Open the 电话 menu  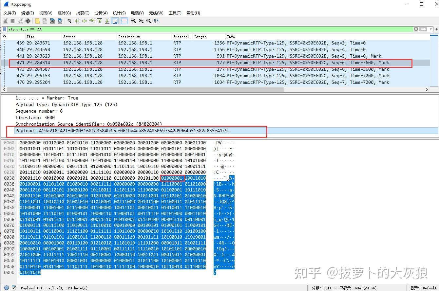(137, 13)
